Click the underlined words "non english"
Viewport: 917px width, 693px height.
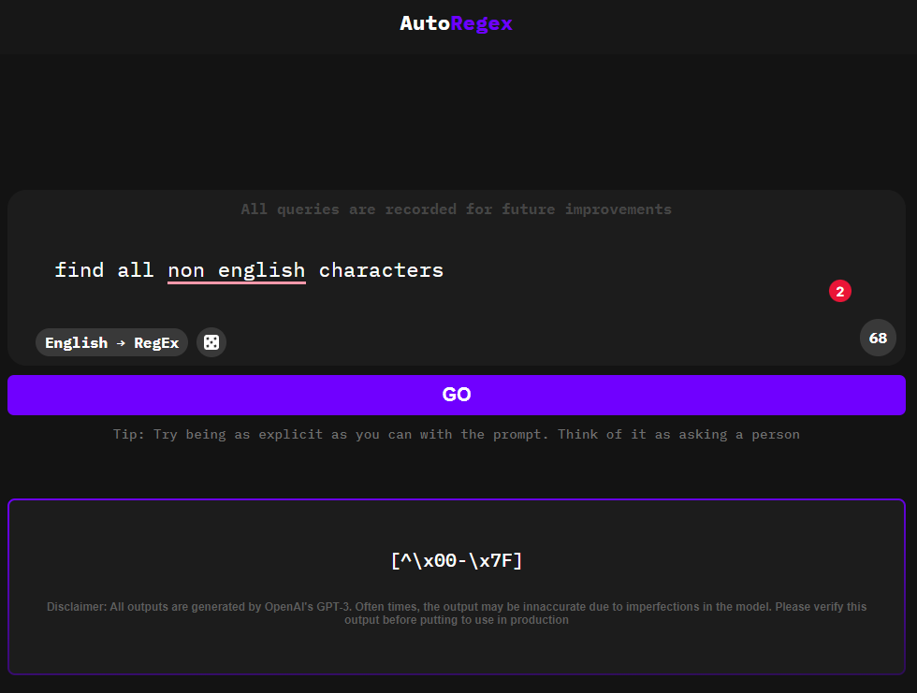[236, 271]
